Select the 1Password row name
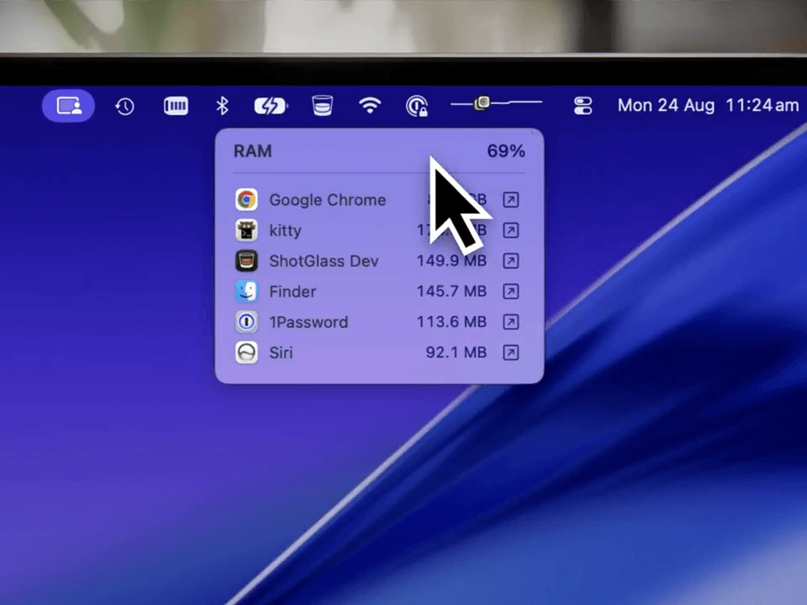This screenshot has height=605, width=807. click(309, 322)
